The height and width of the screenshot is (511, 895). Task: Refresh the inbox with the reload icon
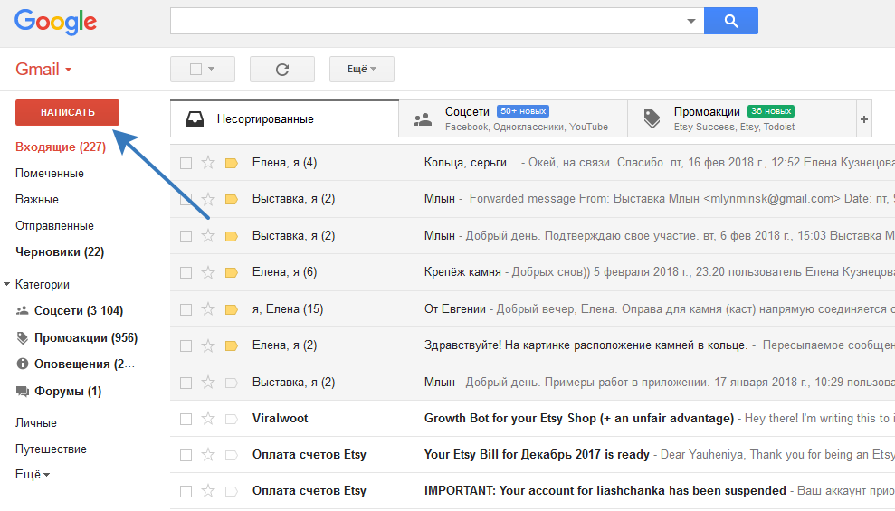pos(282,69)
